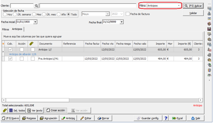
Task: Enable the Fecha de factura checkbox
Action: coord(127,14)
